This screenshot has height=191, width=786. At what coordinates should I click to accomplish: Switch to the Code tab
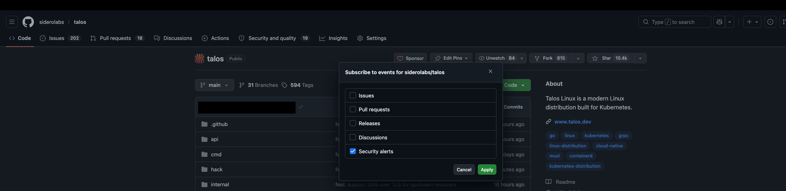pos(20,38)
